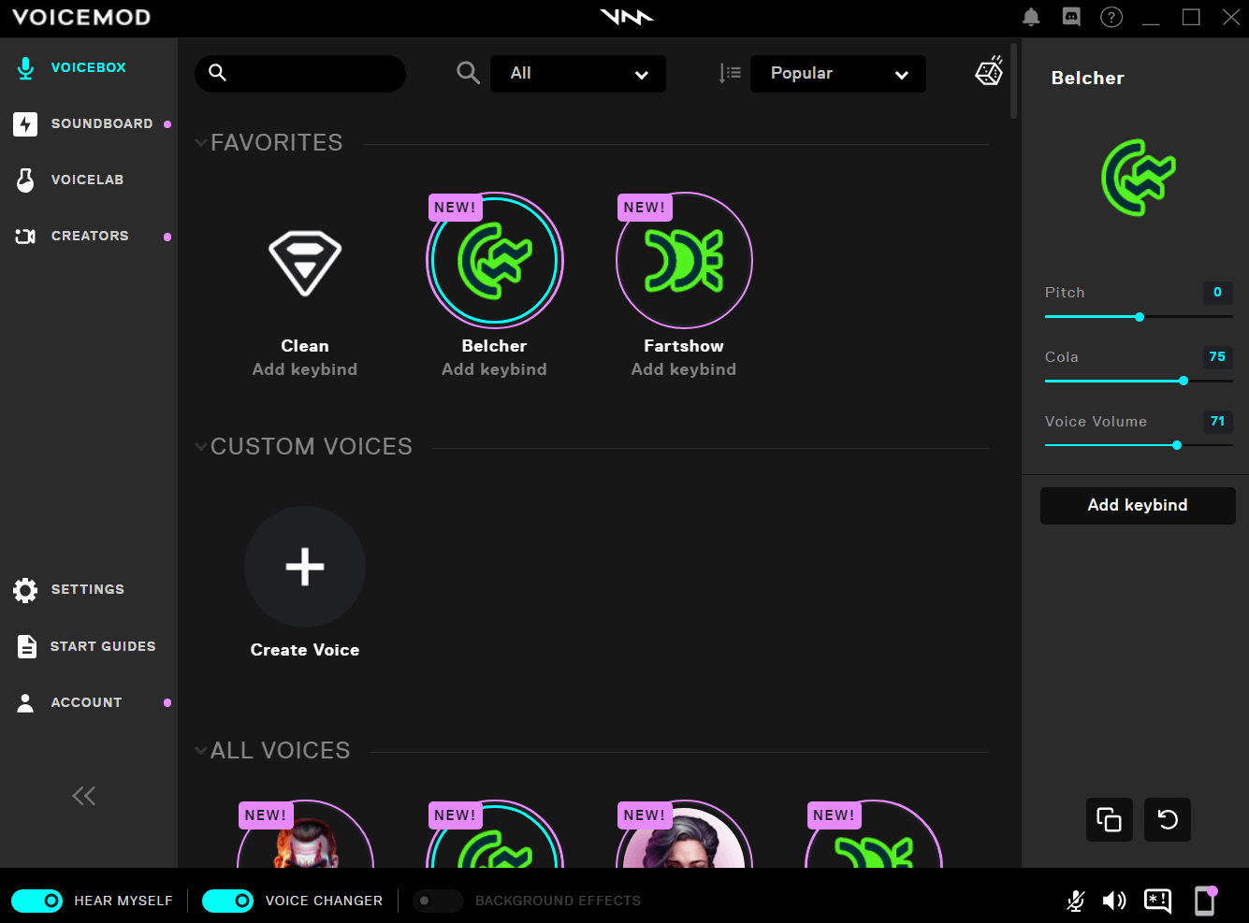Select the Fartshow voice in Favorites

684,260
